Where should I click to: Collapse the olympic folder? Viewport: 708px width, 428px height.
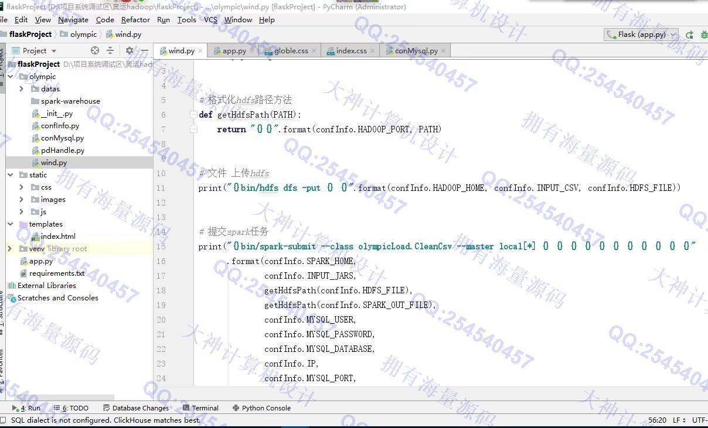(11, 76)
